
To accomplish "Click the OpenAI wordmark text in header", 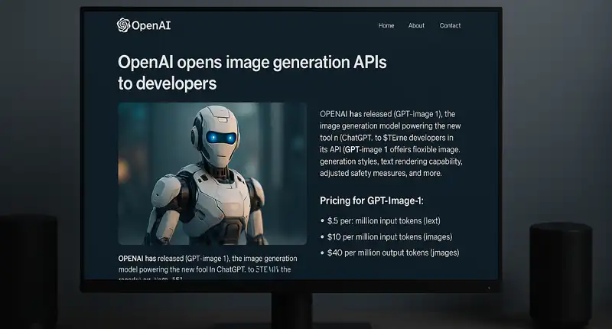I will [x=151, y=26].
